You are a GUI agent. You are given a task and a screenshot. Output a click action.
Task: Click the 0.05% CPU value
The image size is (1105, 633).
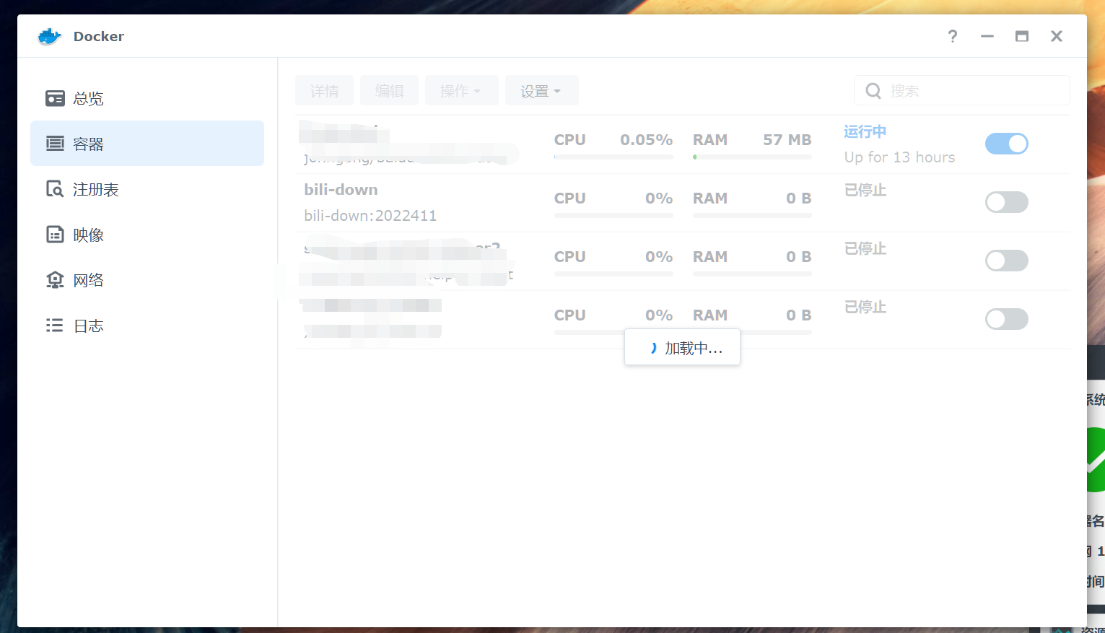click(x=647, y=140)
